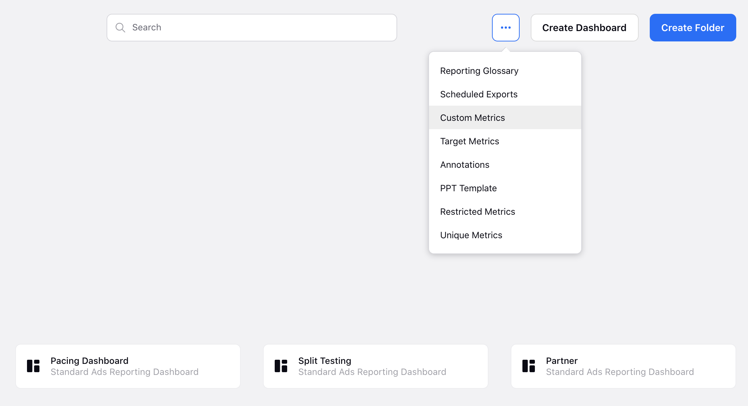
Task: Click the Create Dashboard button
Action: (x=584, y=28)
